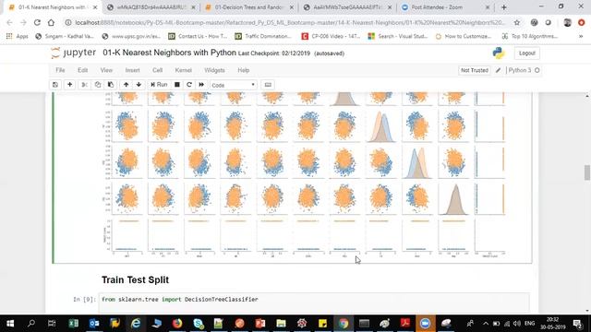Open 'Top 10 Algorithms' bookmark
The image size is (591, 332).
pos(529,36)
